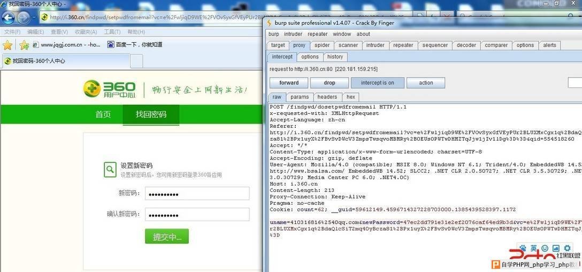Open the action button menu

click(x=426, y=83)
